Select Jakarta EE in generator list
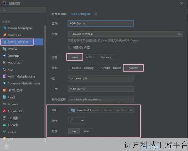The width and height of the screenshot is (188, 151). [x=14, y=35]
